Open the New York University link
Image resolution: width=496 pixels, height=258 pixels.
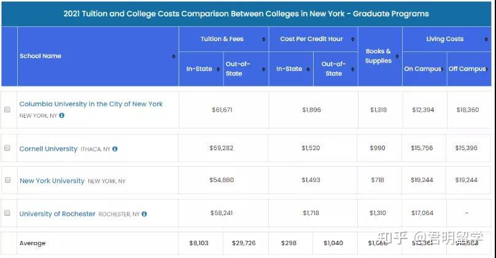point(52,181)
